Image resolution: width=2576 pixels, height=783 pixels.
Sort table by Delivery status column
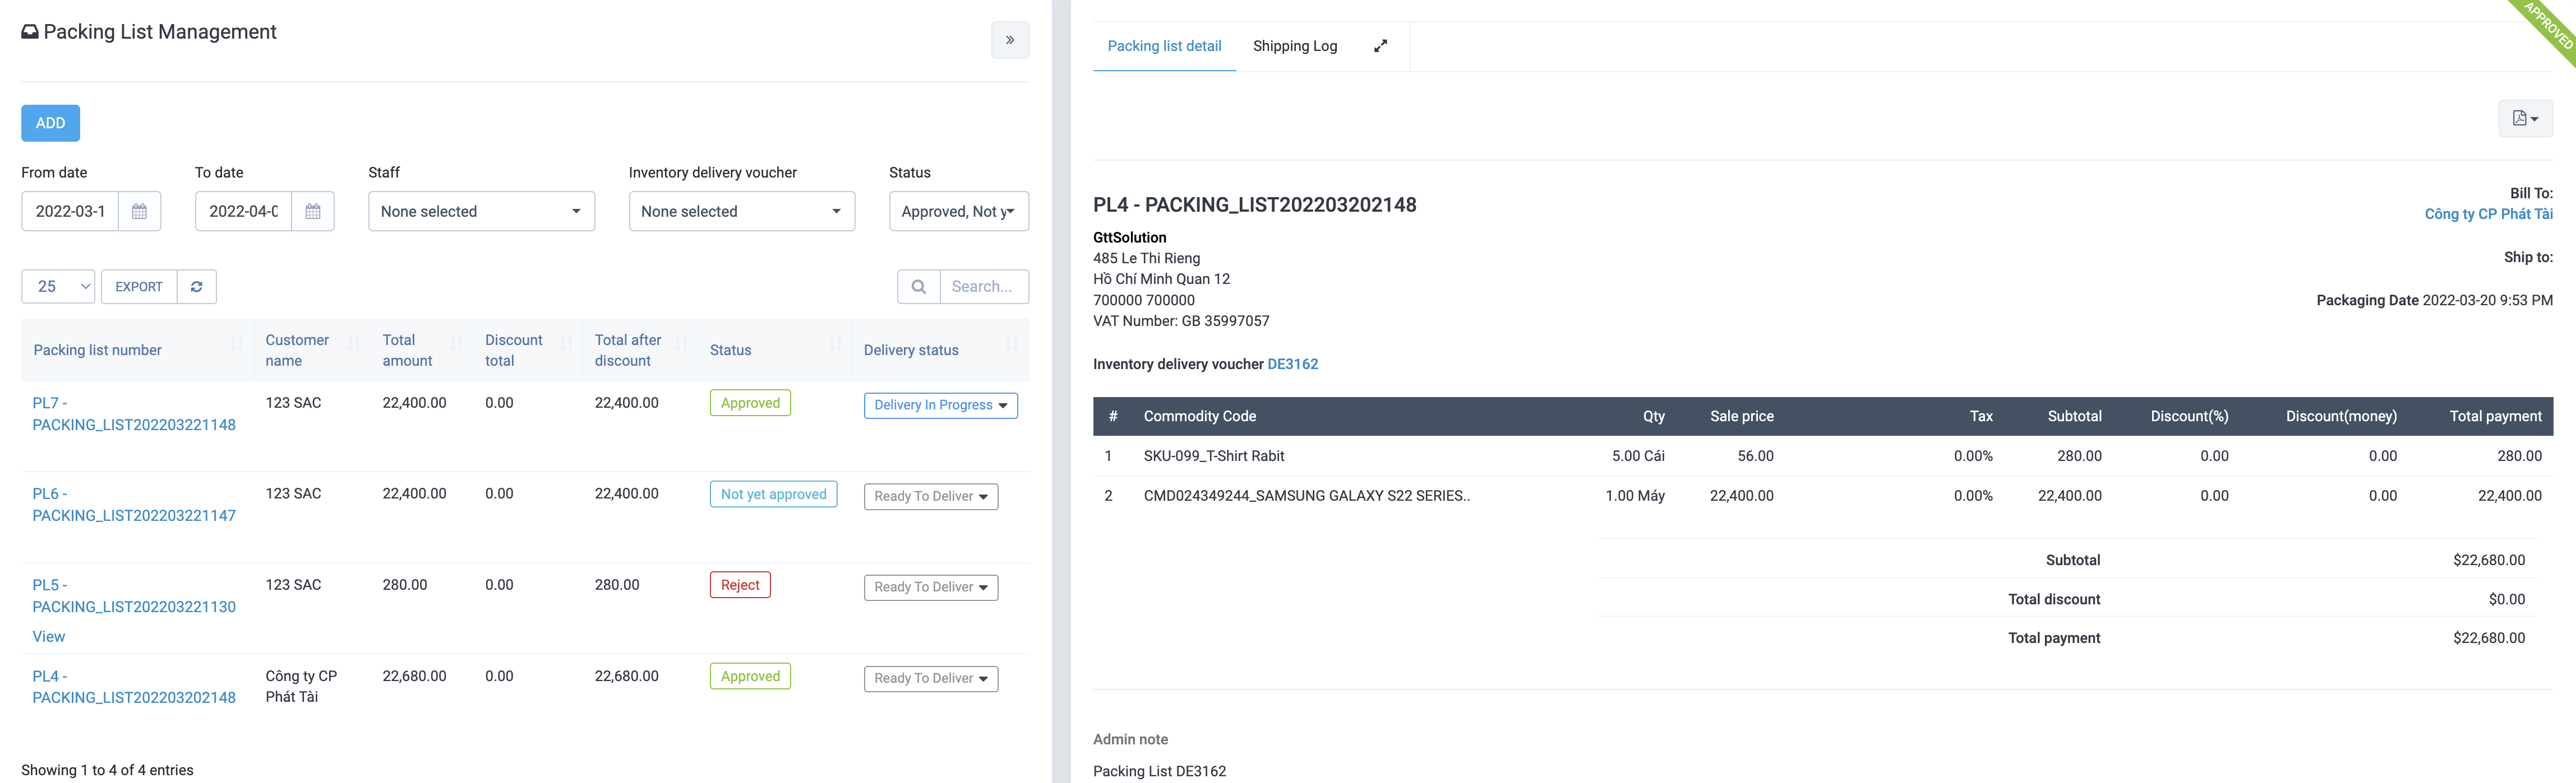(910, 349)
